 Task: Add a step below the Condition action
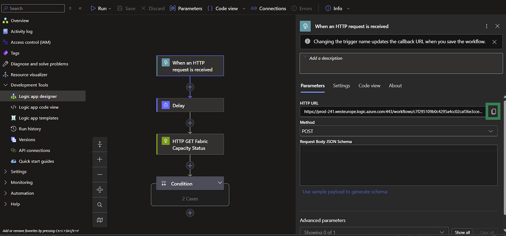coord(190,213)
